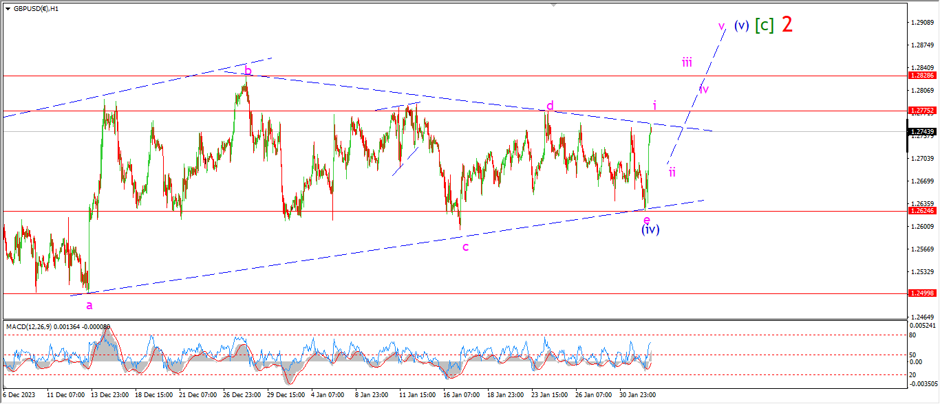Screen dimensions: 940x404
Task: Select the magenta 'c' wave label
Action: point(465,247)
